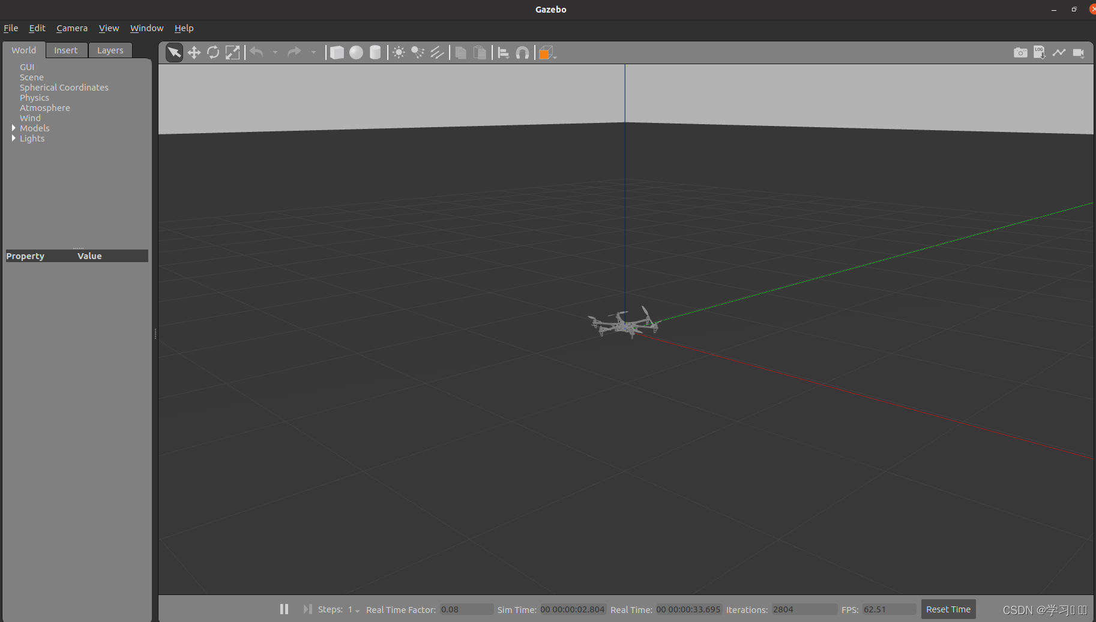The height and width of the screenshot is (622, 1096).
Task: Expand the Lights tree node
Action: coord(13,138)
